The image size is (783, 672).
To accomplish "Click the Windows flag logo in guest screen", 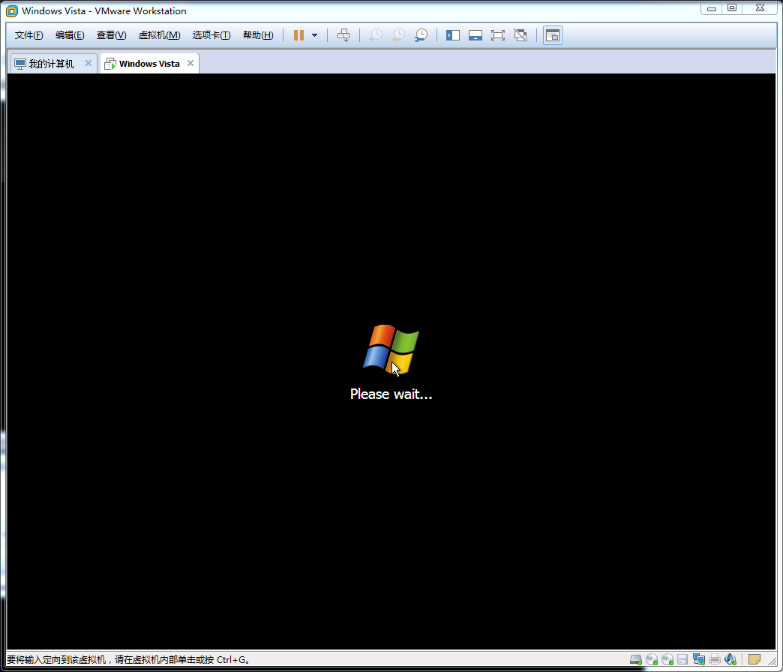I will coord(391,349).
